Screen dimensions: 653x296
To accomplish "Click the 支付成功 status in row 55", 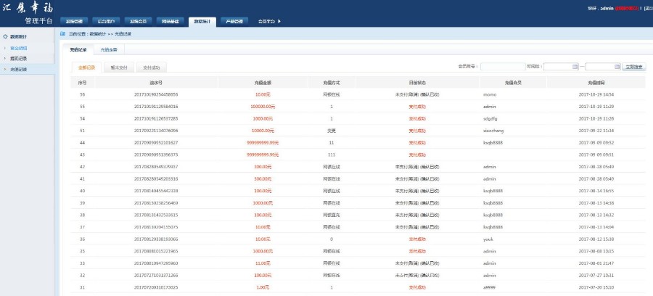I will 417,107.
